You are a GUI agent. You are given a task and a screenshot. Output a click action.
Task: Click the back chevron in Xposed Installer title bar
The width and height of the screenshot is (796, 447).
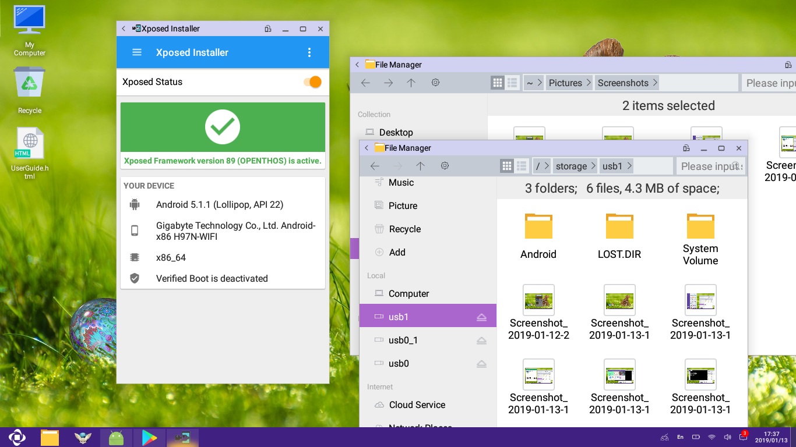pos(124,29)
